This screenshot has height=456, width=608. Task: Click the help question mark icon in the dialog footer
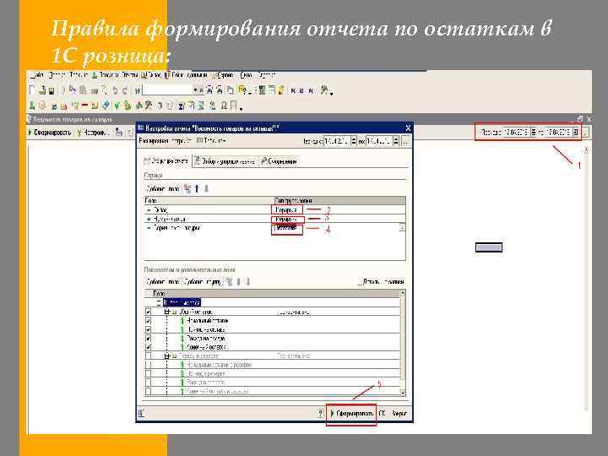[x=320, y=413]
